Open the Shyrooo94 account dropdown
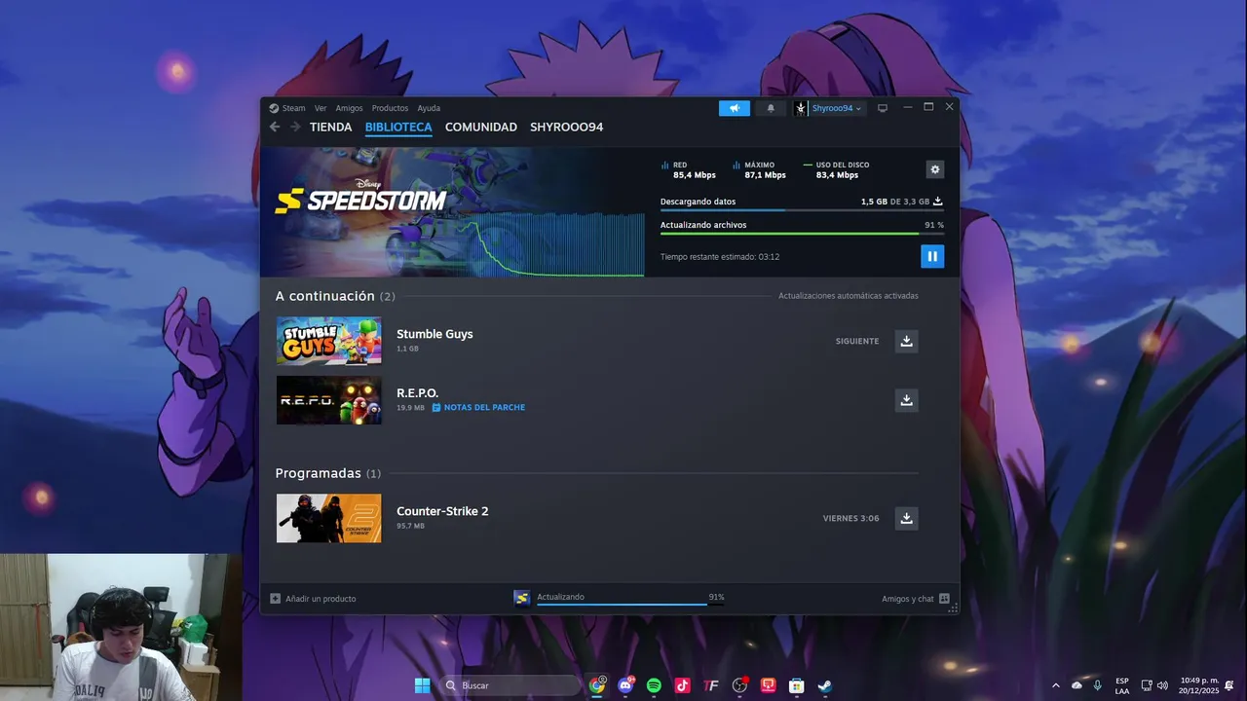The width and height of the screenshot is (1247, 701). click(829, 108)
